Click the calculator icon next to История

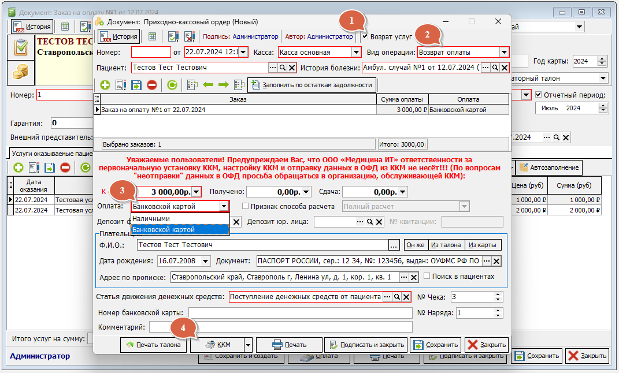pyautogui.click(x=152, y=36)
